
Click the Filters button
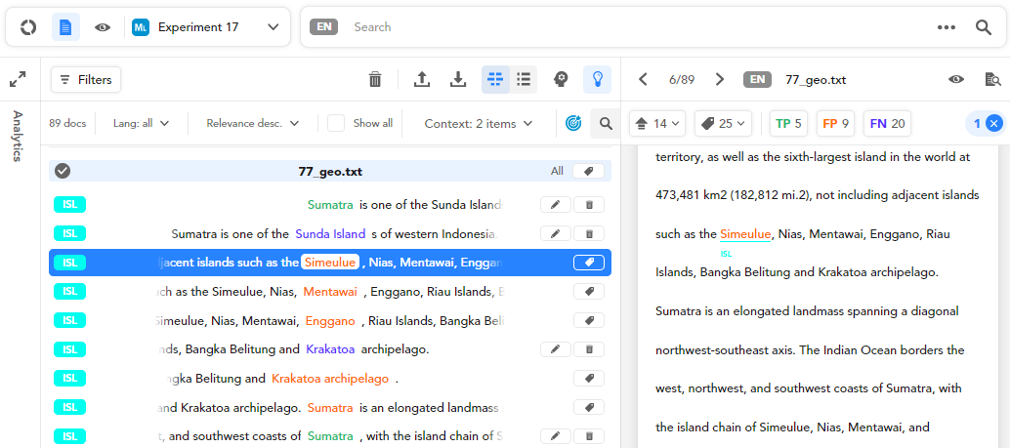coord(86,80)
